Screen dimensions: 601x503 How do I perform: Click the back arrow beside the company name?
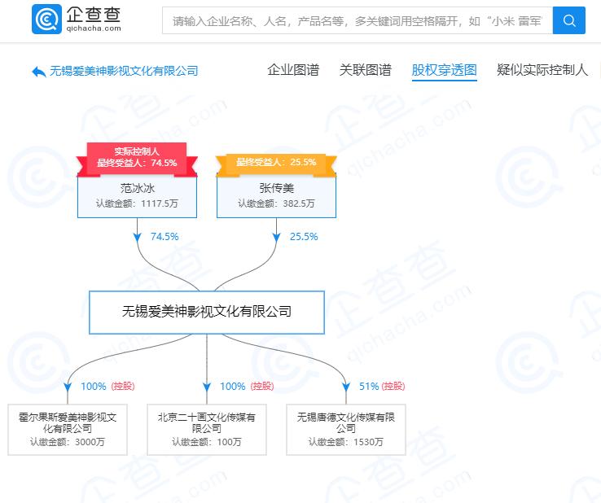39,72
